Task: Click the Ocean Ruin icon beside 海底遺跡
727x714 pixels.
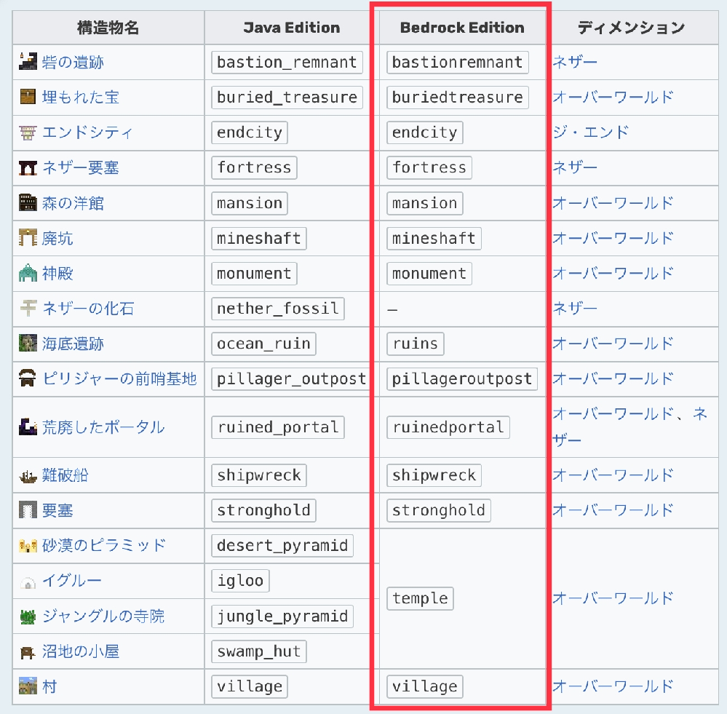Action: [x=28, y=344]
